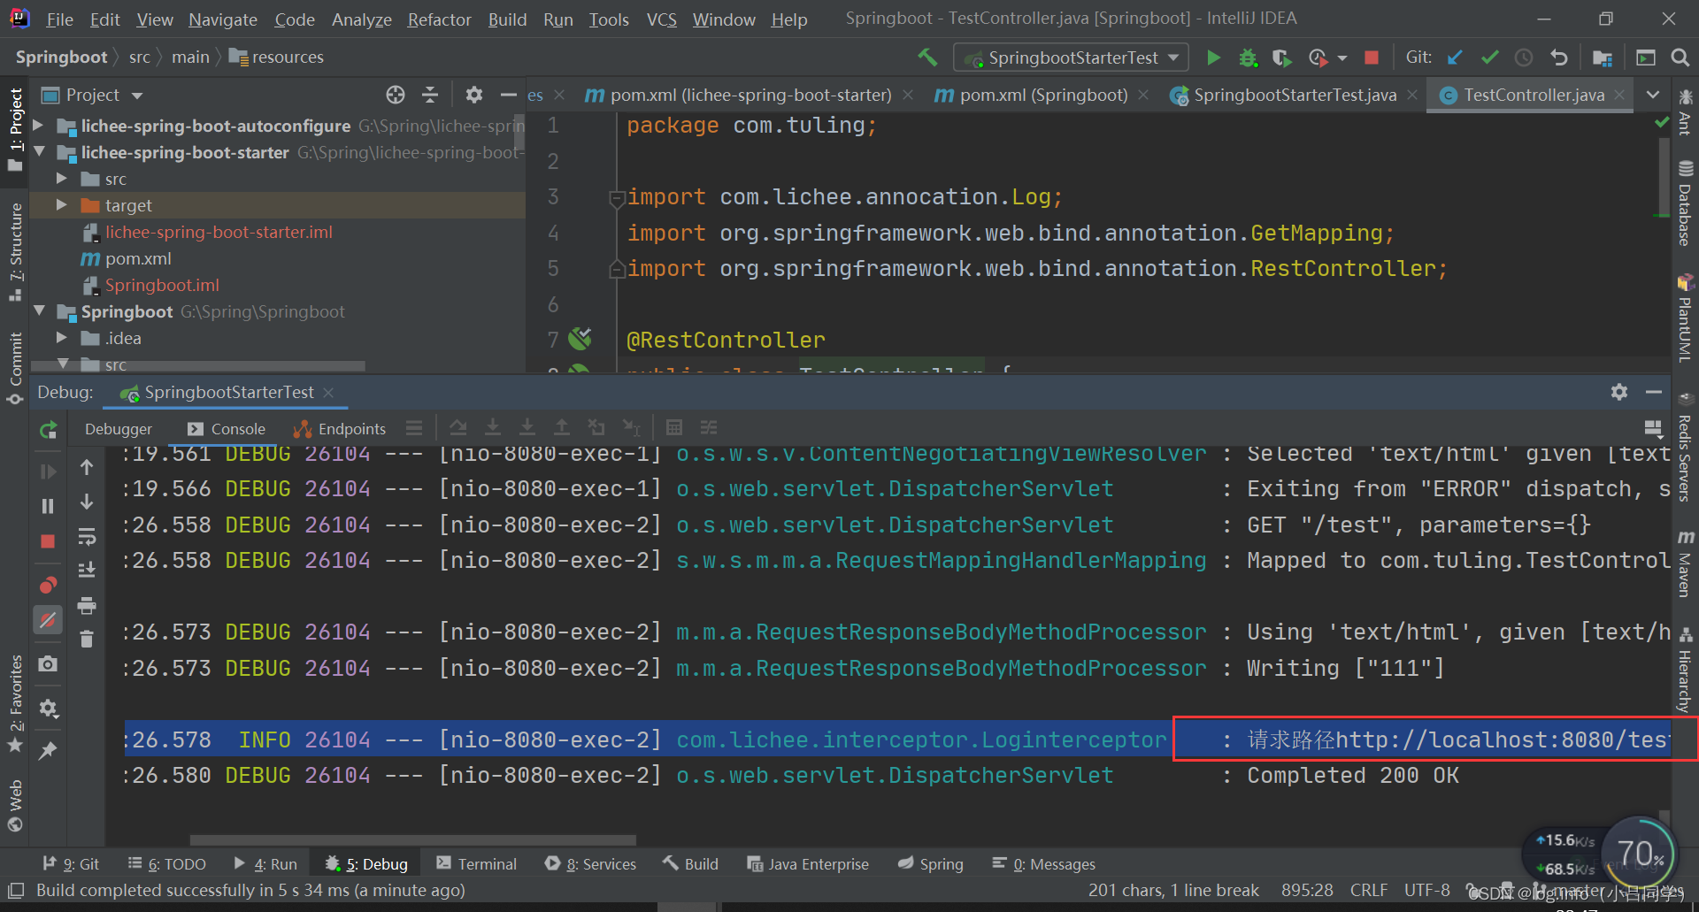
Task: Start debugging with the bug icon
Action: click(x=1248, y=57)
